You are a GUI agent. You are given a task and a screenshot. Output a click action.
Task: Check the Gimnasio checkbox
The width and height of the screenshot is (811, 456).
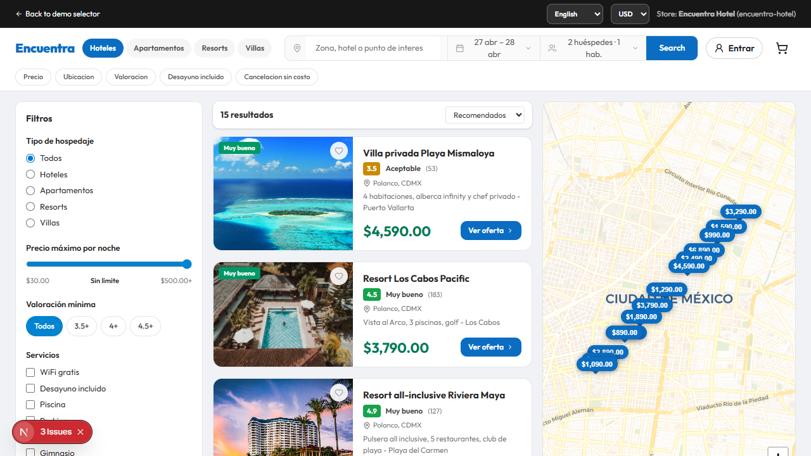click(x=30, y=452)
